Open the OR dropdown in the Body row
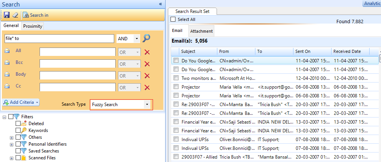The height and width of the screenshot is (162, 381). (129, 76)
